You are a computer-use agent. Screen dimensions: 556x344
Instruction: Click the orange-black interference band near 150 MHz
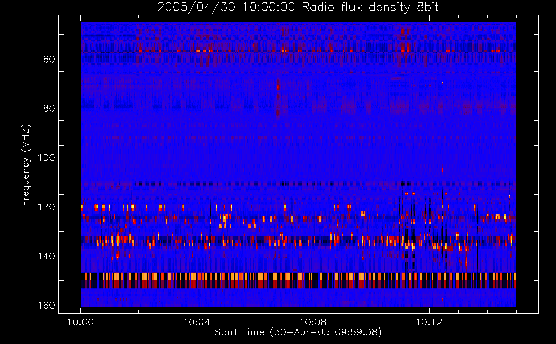(x=298, y=280)
